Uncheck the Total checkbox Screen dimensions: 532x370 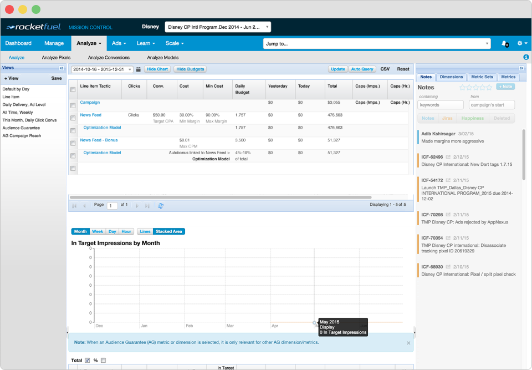click(x=87, y=360)
